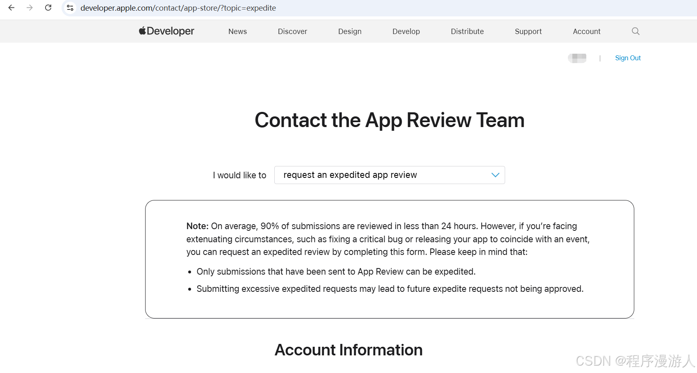This screenshot has height=373, width=697.
Task: Click the address bar URL
Action: coord(178,8)
